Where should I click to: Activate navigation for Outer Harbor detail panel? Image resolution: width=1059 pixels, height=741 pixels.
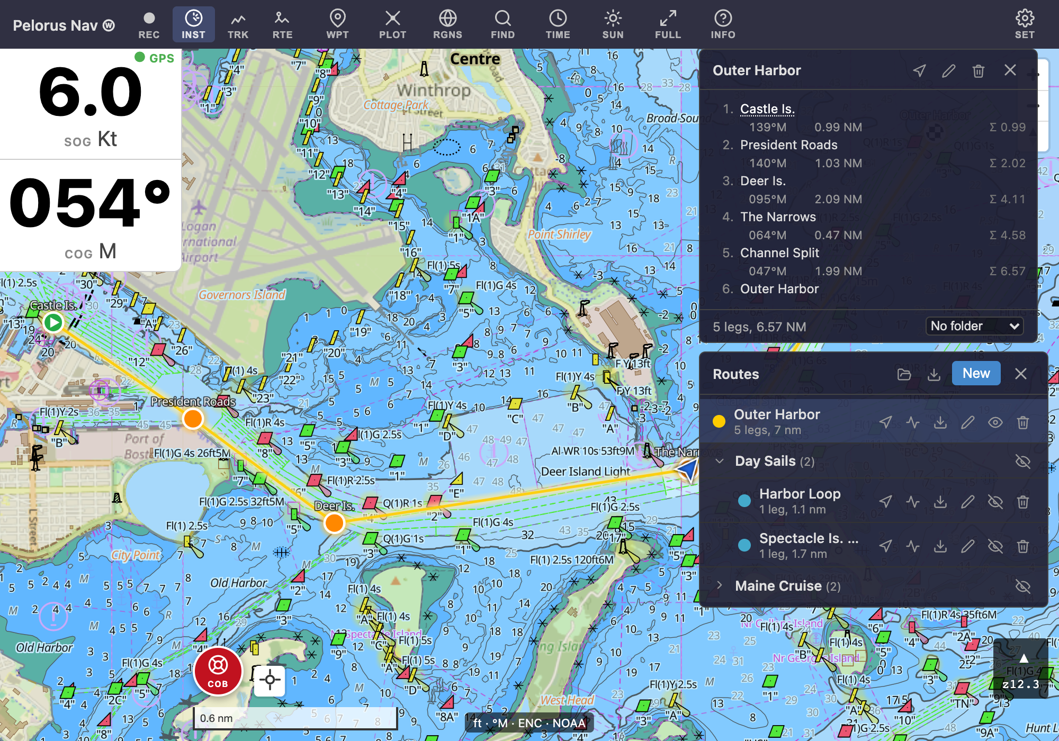tap(919, 70)
